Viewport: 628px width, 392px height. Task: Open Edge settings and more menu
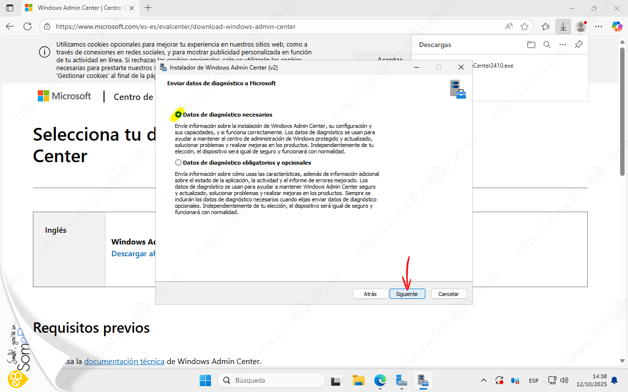point(599,26)
